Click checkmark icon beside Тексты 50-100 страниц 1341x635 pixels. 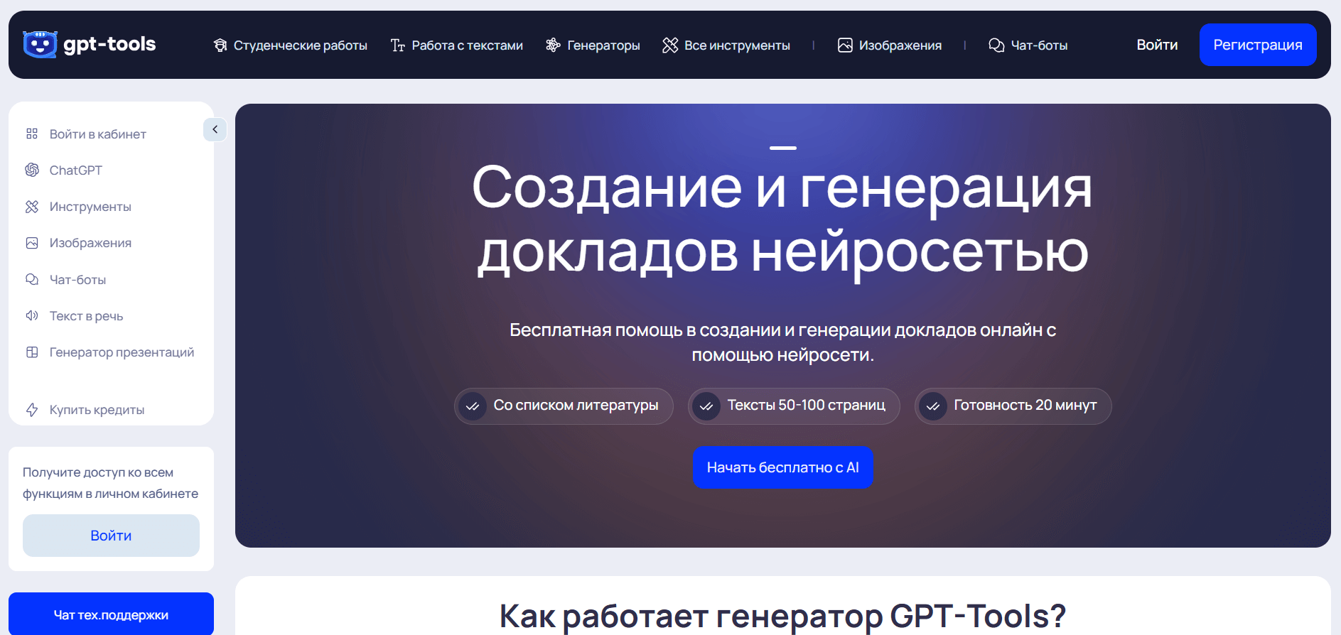point(706,406)
